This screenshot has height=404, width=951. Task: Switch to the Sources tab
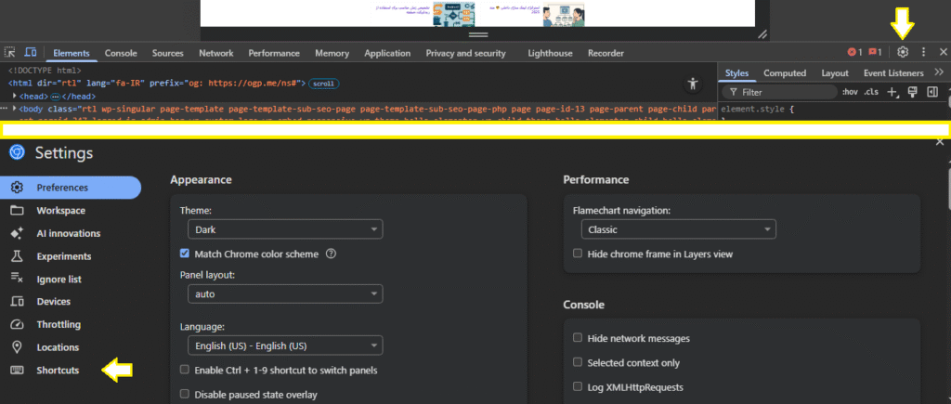(x=167, y=53)
